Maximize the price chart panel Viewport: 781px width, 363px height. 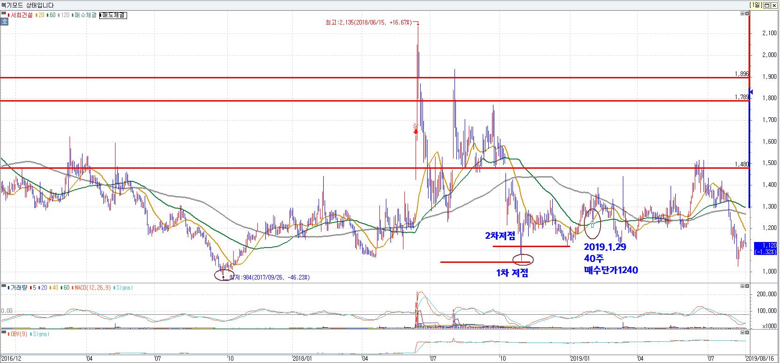click(742, 14)
